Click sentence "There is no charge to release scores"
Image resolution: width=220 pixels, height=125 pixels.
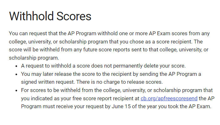tap(119, 82)
